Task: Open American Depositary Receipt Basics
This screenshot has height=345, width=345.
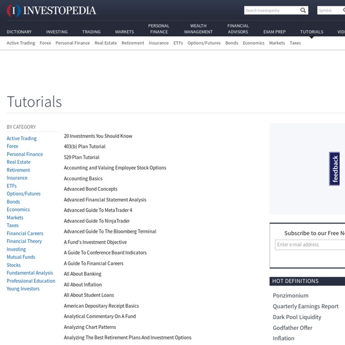Action: click(x=101, y=306)
